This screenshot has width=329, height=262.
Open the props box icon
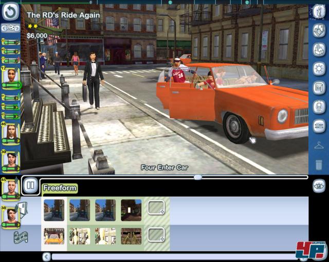(x=319, y=50)
